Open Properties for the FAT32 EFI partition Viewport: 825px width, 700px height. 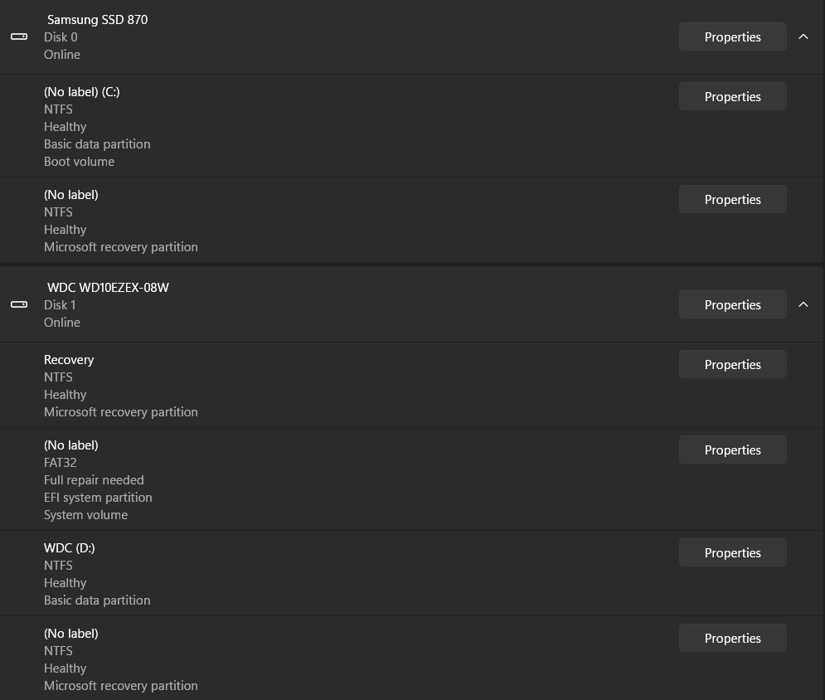(732, 450)
